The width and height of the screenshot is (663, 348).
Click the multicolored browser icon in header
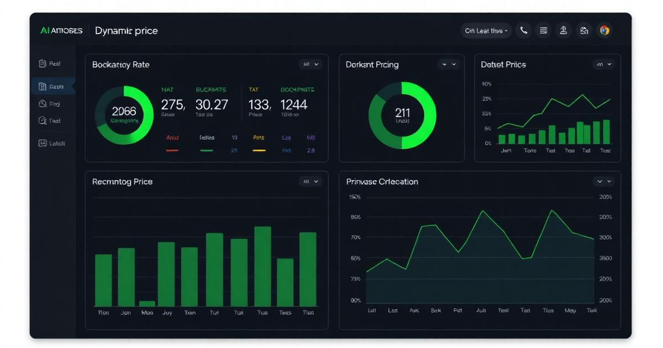point(604,30)
